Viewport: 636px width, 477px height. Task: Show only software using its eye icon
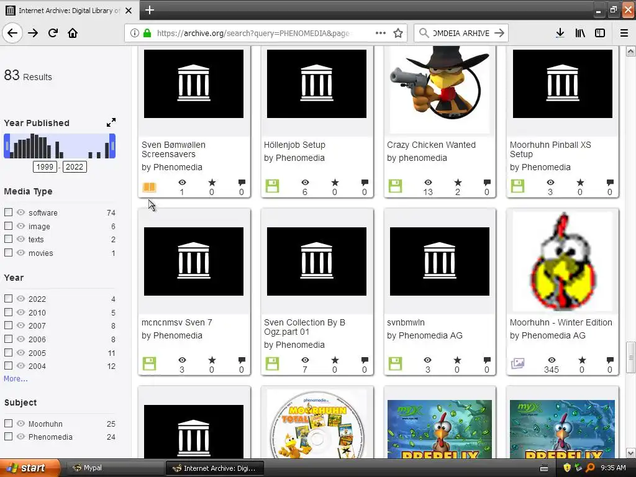coord(20,212)
